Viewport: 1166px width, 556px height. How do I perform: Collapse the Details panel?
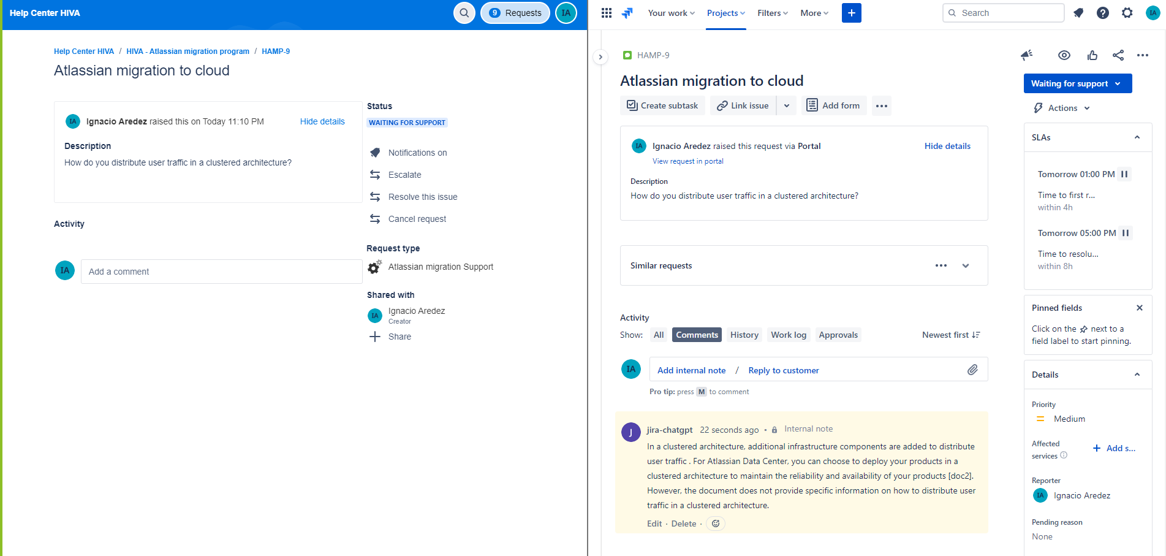coord(1137,375)
